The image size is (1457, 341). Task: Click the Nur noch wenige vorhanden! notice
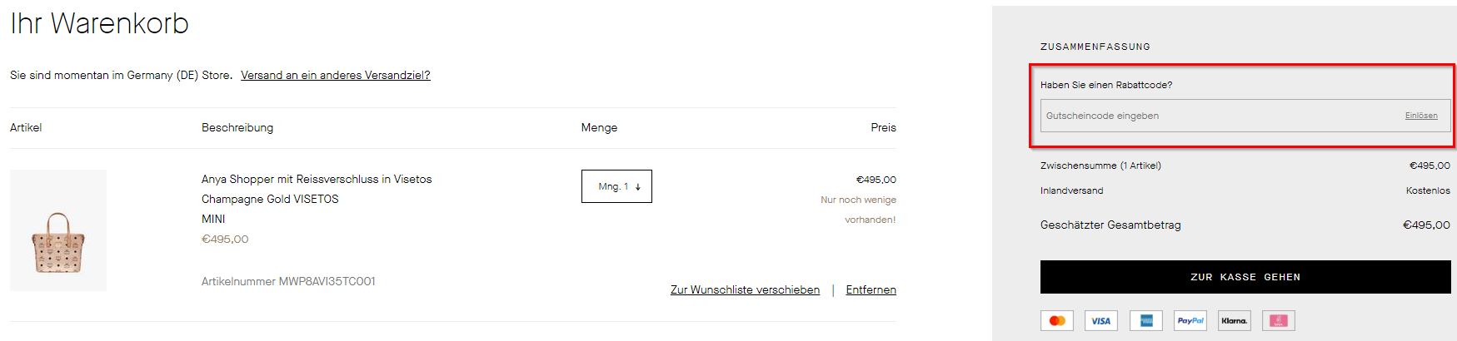[858, 210]
